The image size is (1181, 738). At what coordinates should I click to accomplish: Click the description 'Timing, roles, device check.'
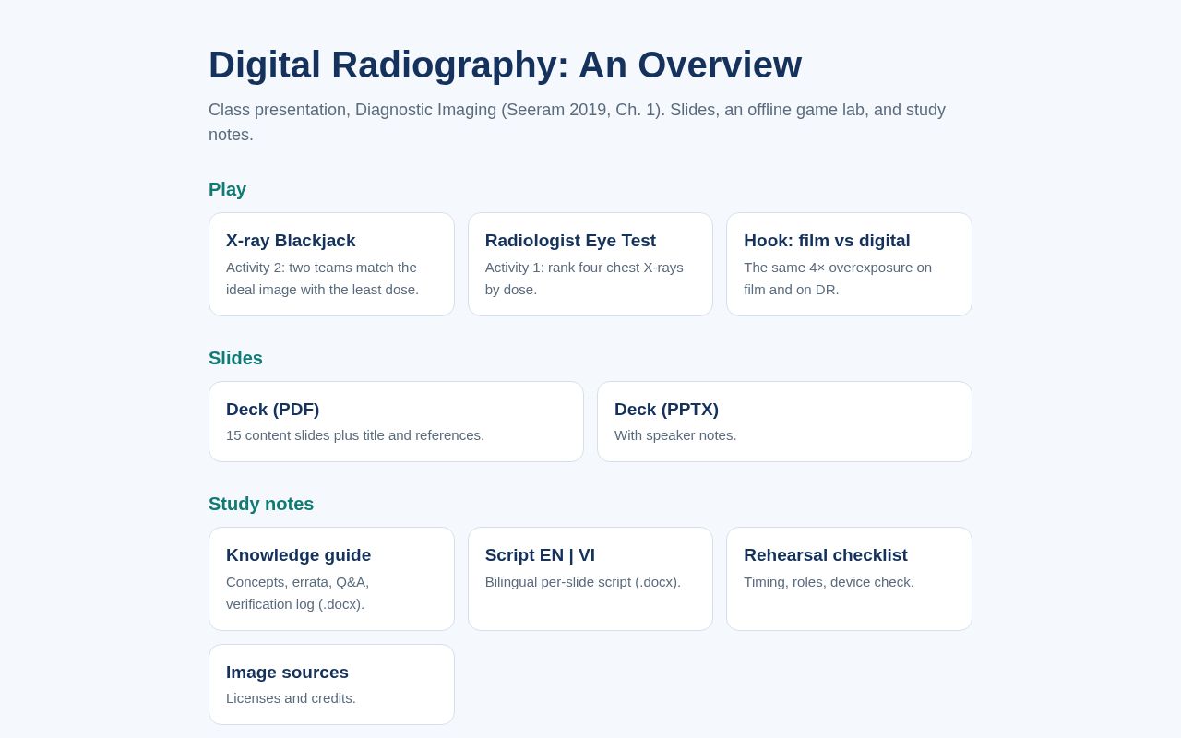click(x=829, y=582)
